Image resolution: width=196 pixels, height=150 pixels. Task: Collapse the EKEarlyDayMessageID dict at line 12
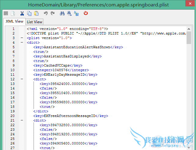pos(22,79)
